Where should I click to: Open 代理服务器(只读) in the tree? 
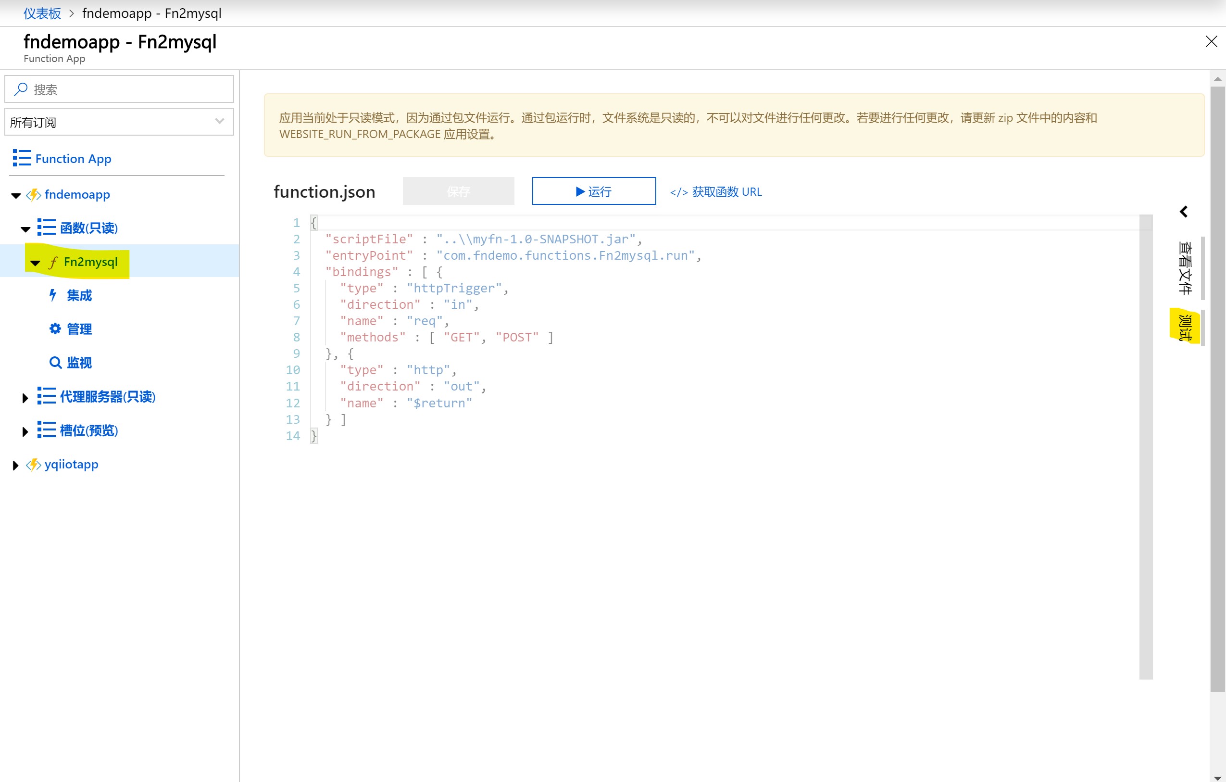107,396
